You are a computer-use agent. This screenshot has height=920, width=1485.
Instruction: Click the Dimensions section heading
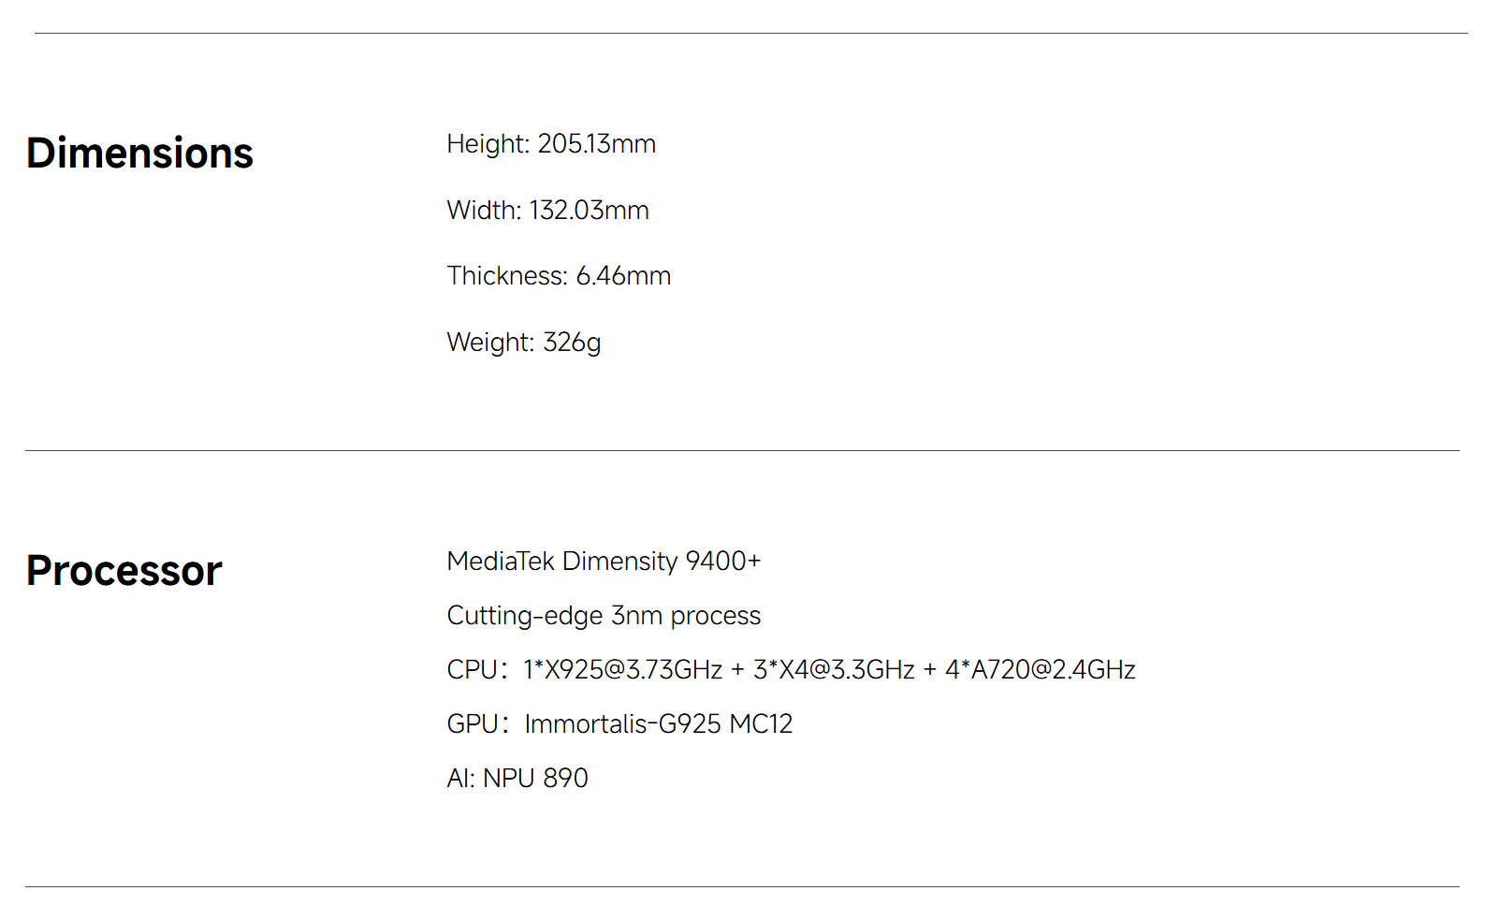click(x=139, y=153)
